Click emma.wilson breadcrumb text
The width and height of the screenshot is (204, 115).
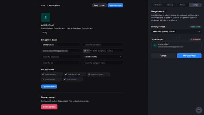click(55, 5)
